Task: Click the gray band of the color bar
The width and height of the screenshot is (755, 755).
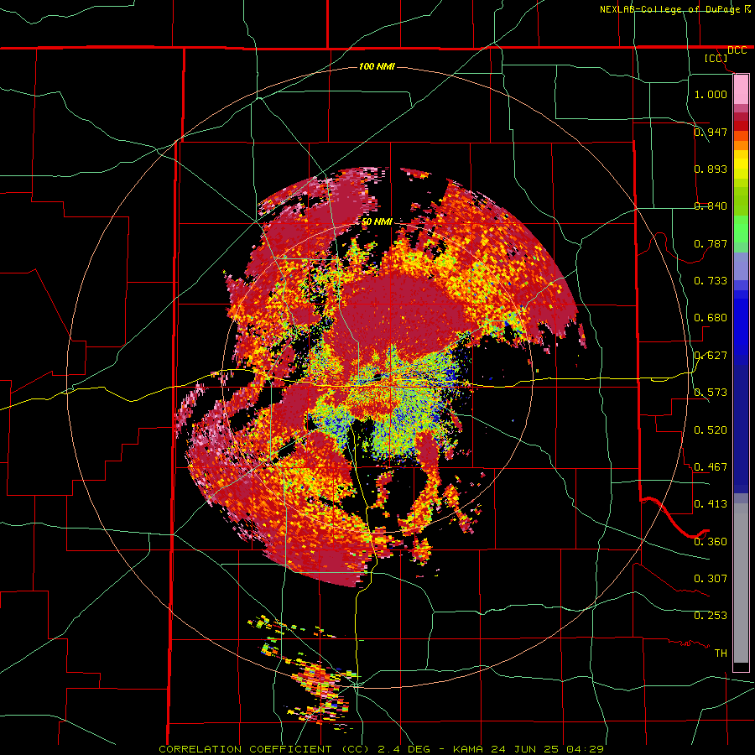Action: [x=741, y=583]
